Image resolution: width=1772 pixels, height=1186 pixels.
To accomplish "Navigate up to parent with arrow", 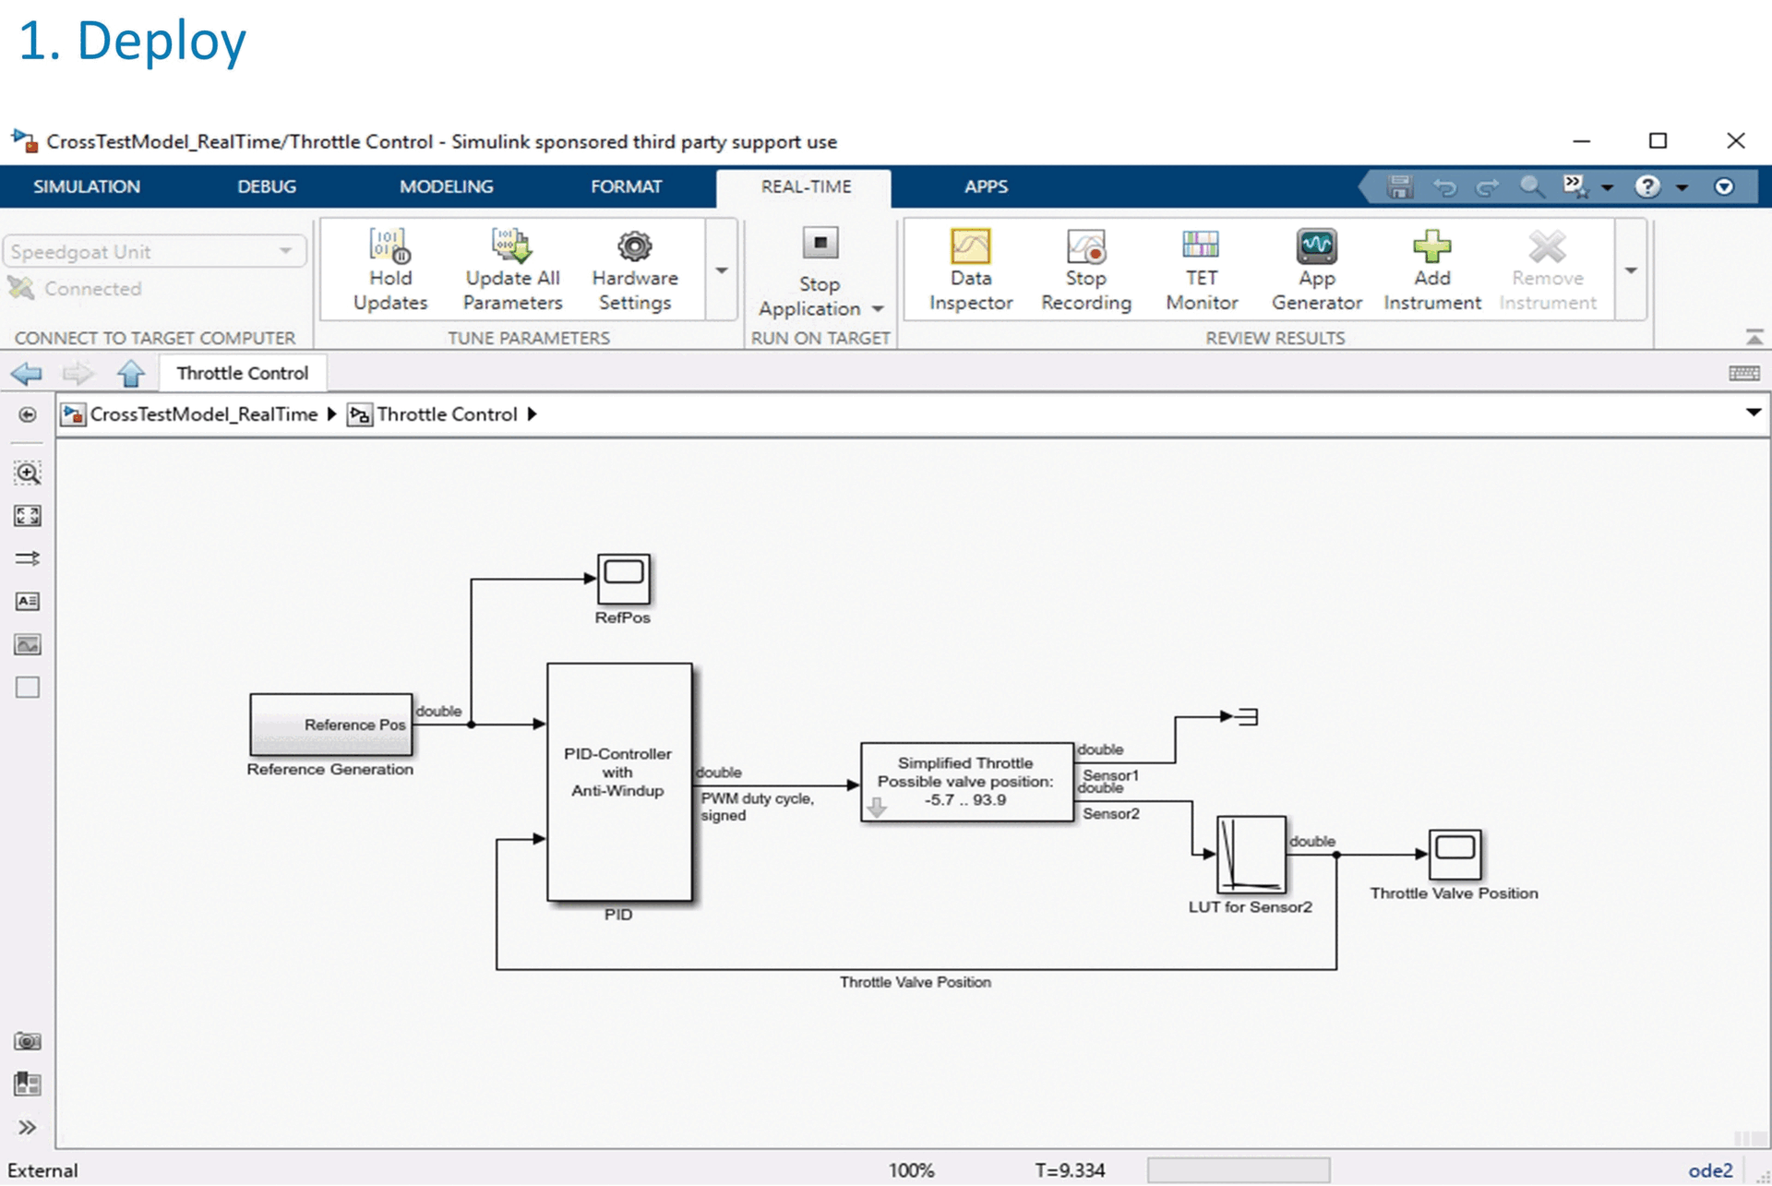I will 131,374.
